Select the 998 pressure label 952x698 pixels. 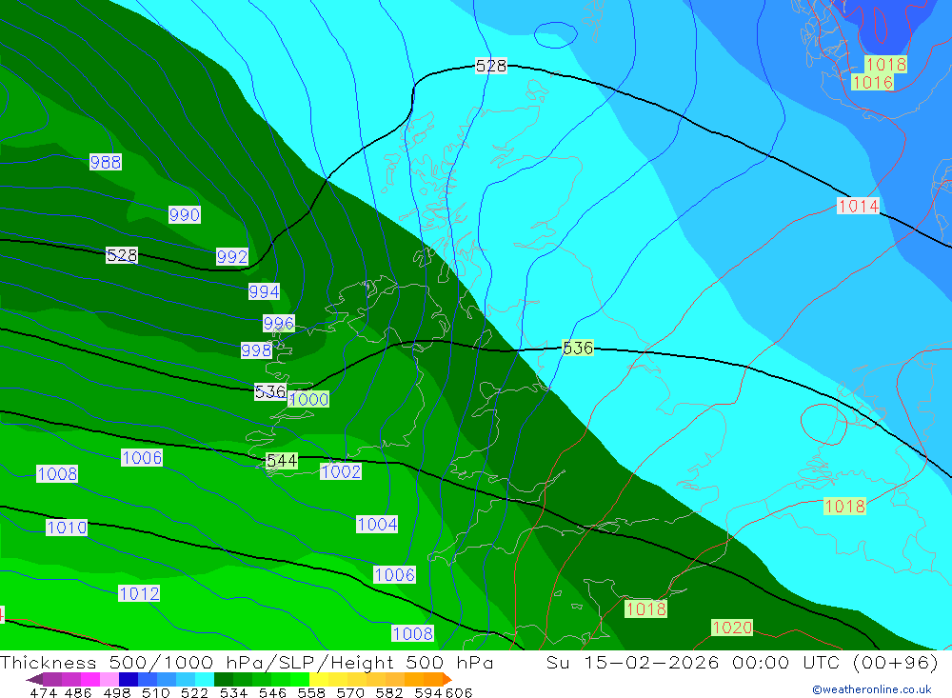tap(256, 350)
